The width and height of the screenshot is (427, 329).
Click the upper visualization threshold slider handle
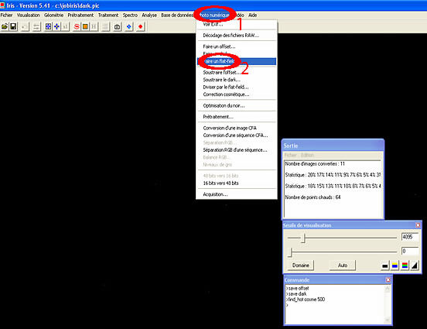pyautogui.click(x=304, y=238)
